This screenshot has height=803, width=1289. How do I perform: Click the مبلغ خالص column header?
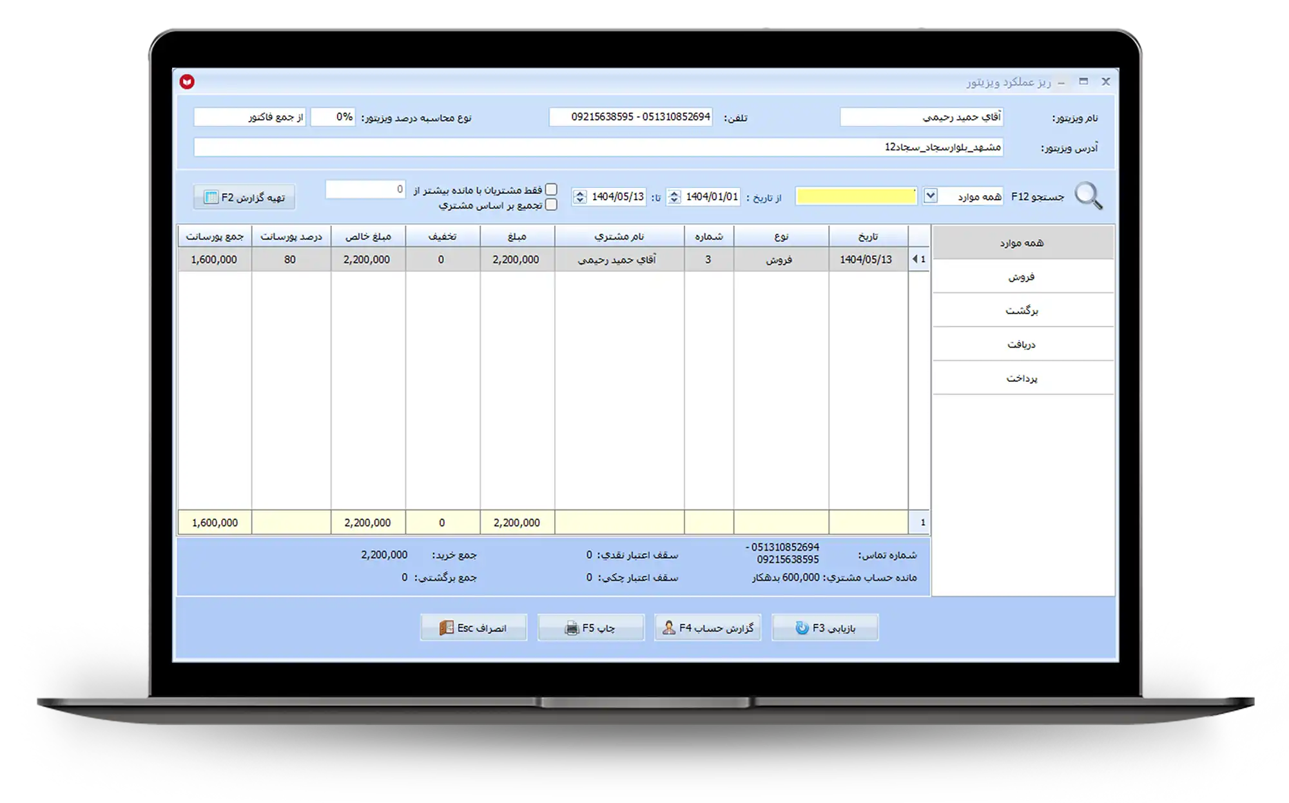[x=368, y=236]
